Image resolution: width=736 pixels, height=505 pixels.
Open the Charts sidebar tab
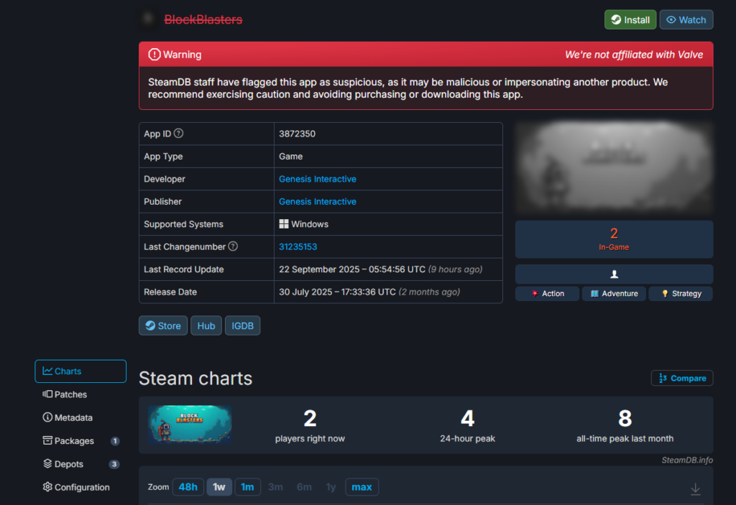[80, 371]
